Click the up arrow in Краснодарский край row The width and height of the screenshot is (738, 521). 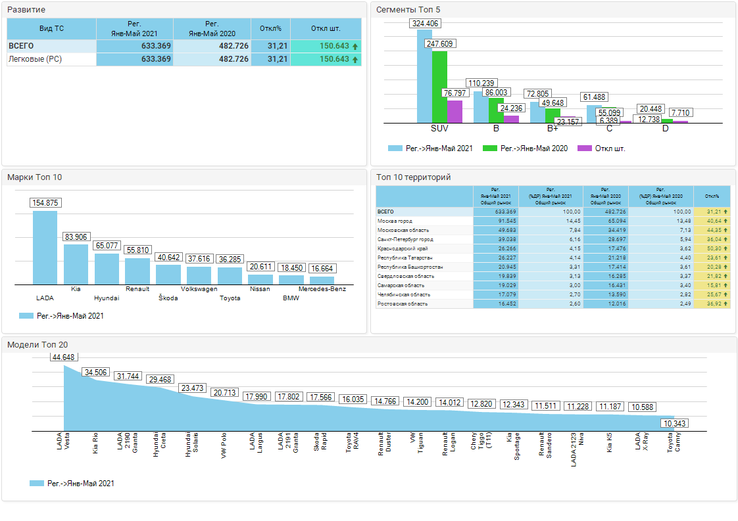point(726,249)
